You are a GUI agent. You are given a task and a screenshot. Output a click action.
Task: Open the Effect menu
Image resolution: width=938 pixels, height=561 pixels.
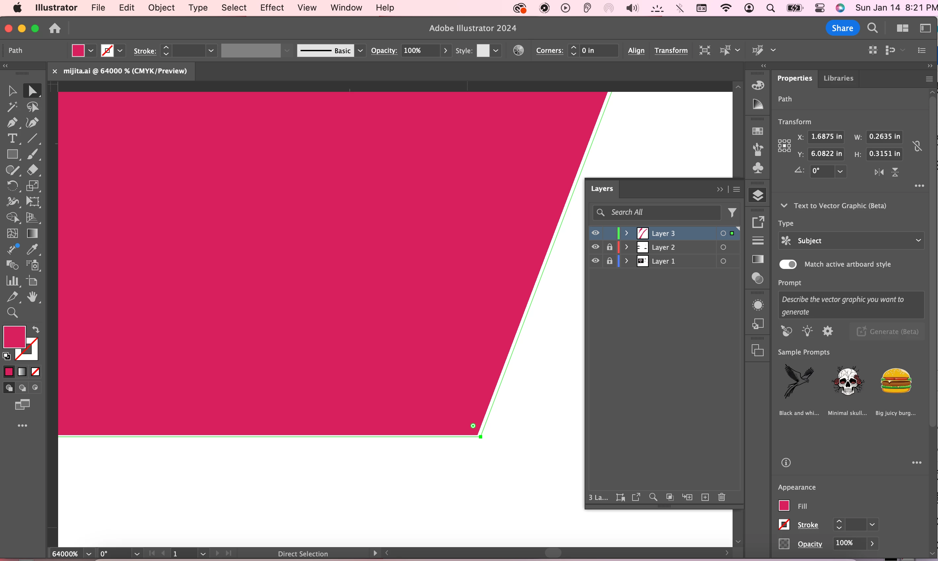pyautogui.click(x=271, y=8)
